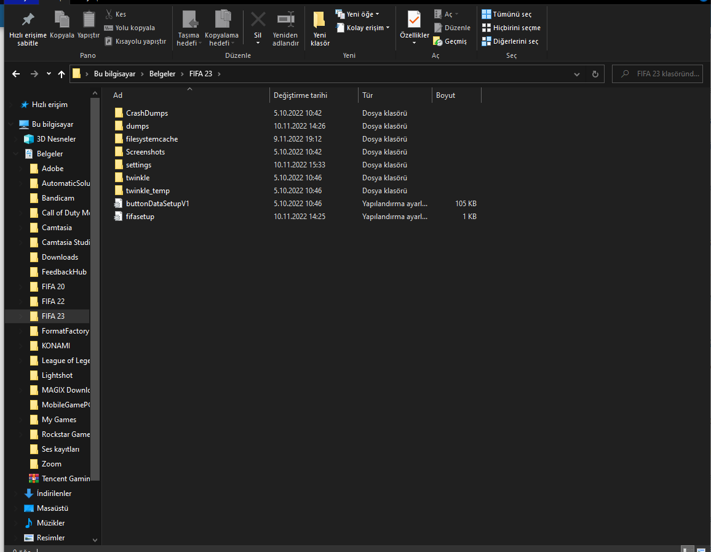Select Downloads folder in sidebar
Image resolution: width=711 pixels, height=552 pixels.
coord(60,257)
